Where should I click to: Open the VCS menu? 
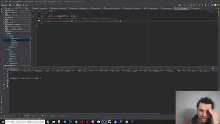click(x=49, y=2)
